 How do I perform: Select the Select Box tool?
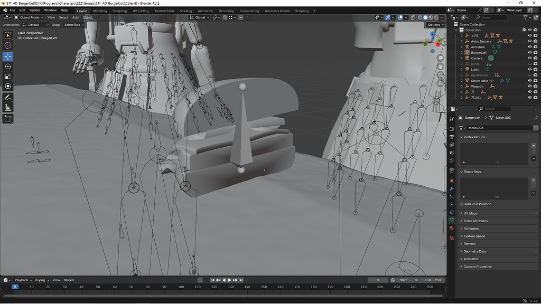point(8,35)
